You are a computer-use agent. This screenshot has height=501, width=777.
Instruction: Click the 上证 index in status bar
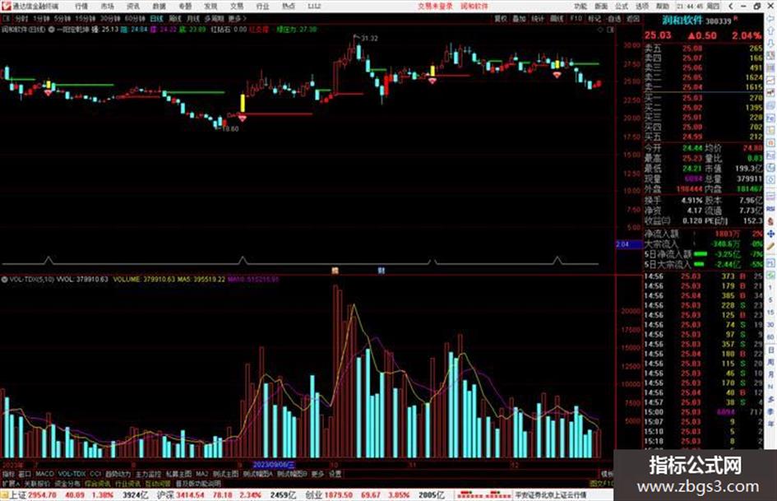pos(17,494)
